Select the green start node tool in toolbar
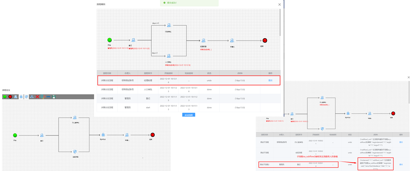 [5, 97]
